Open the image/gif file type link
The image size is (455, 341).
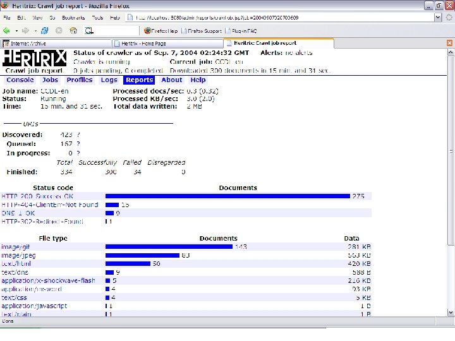(x=15, y=247)
